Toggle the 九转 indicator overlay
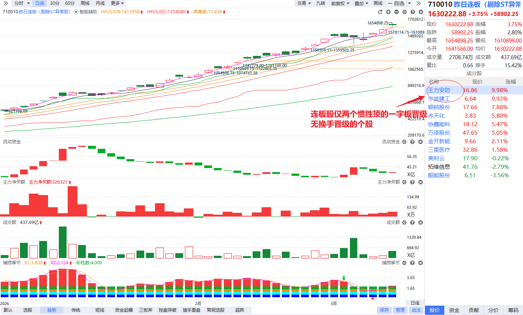Viewport: 523px width, 315px height. [x=320, y=3]
